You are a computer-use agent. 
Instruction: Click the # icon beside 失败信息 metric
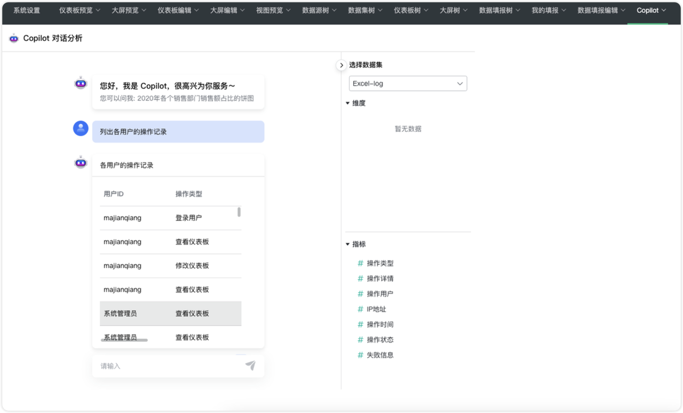coord(360,354)
